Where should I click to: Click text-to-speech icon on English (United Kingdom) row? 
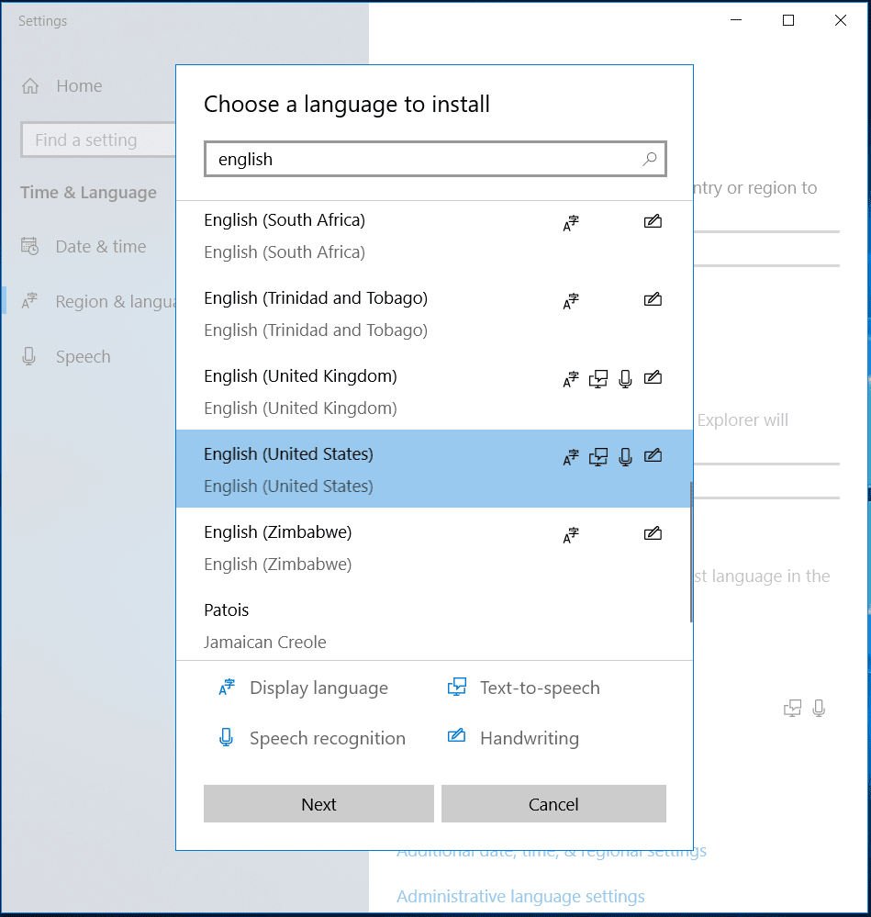tap(598, 378)
